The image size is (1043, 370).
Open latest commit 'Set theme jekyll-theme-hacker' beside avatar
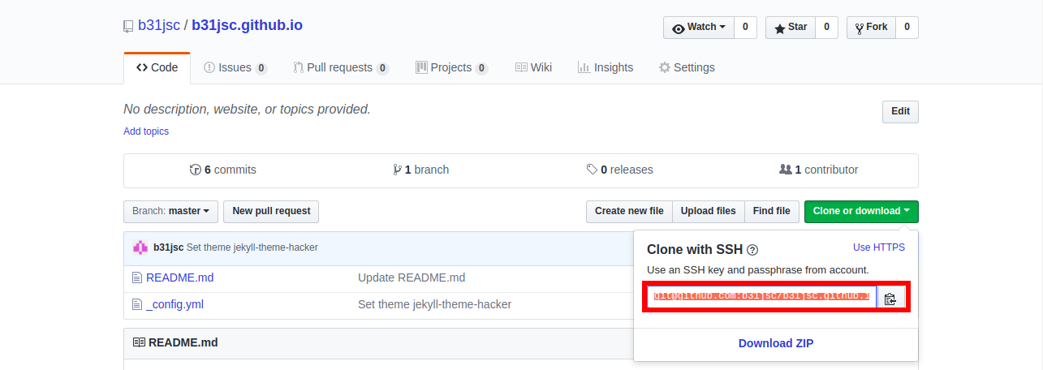tap(252, 247)
